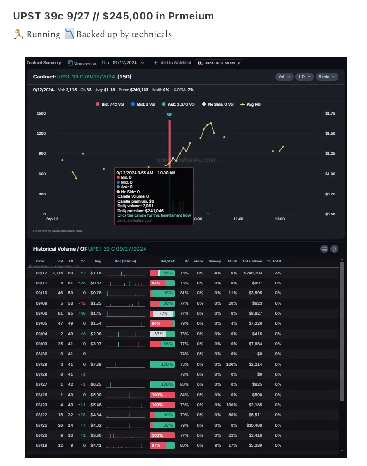Sort by the IV column header

pos(187,261)
